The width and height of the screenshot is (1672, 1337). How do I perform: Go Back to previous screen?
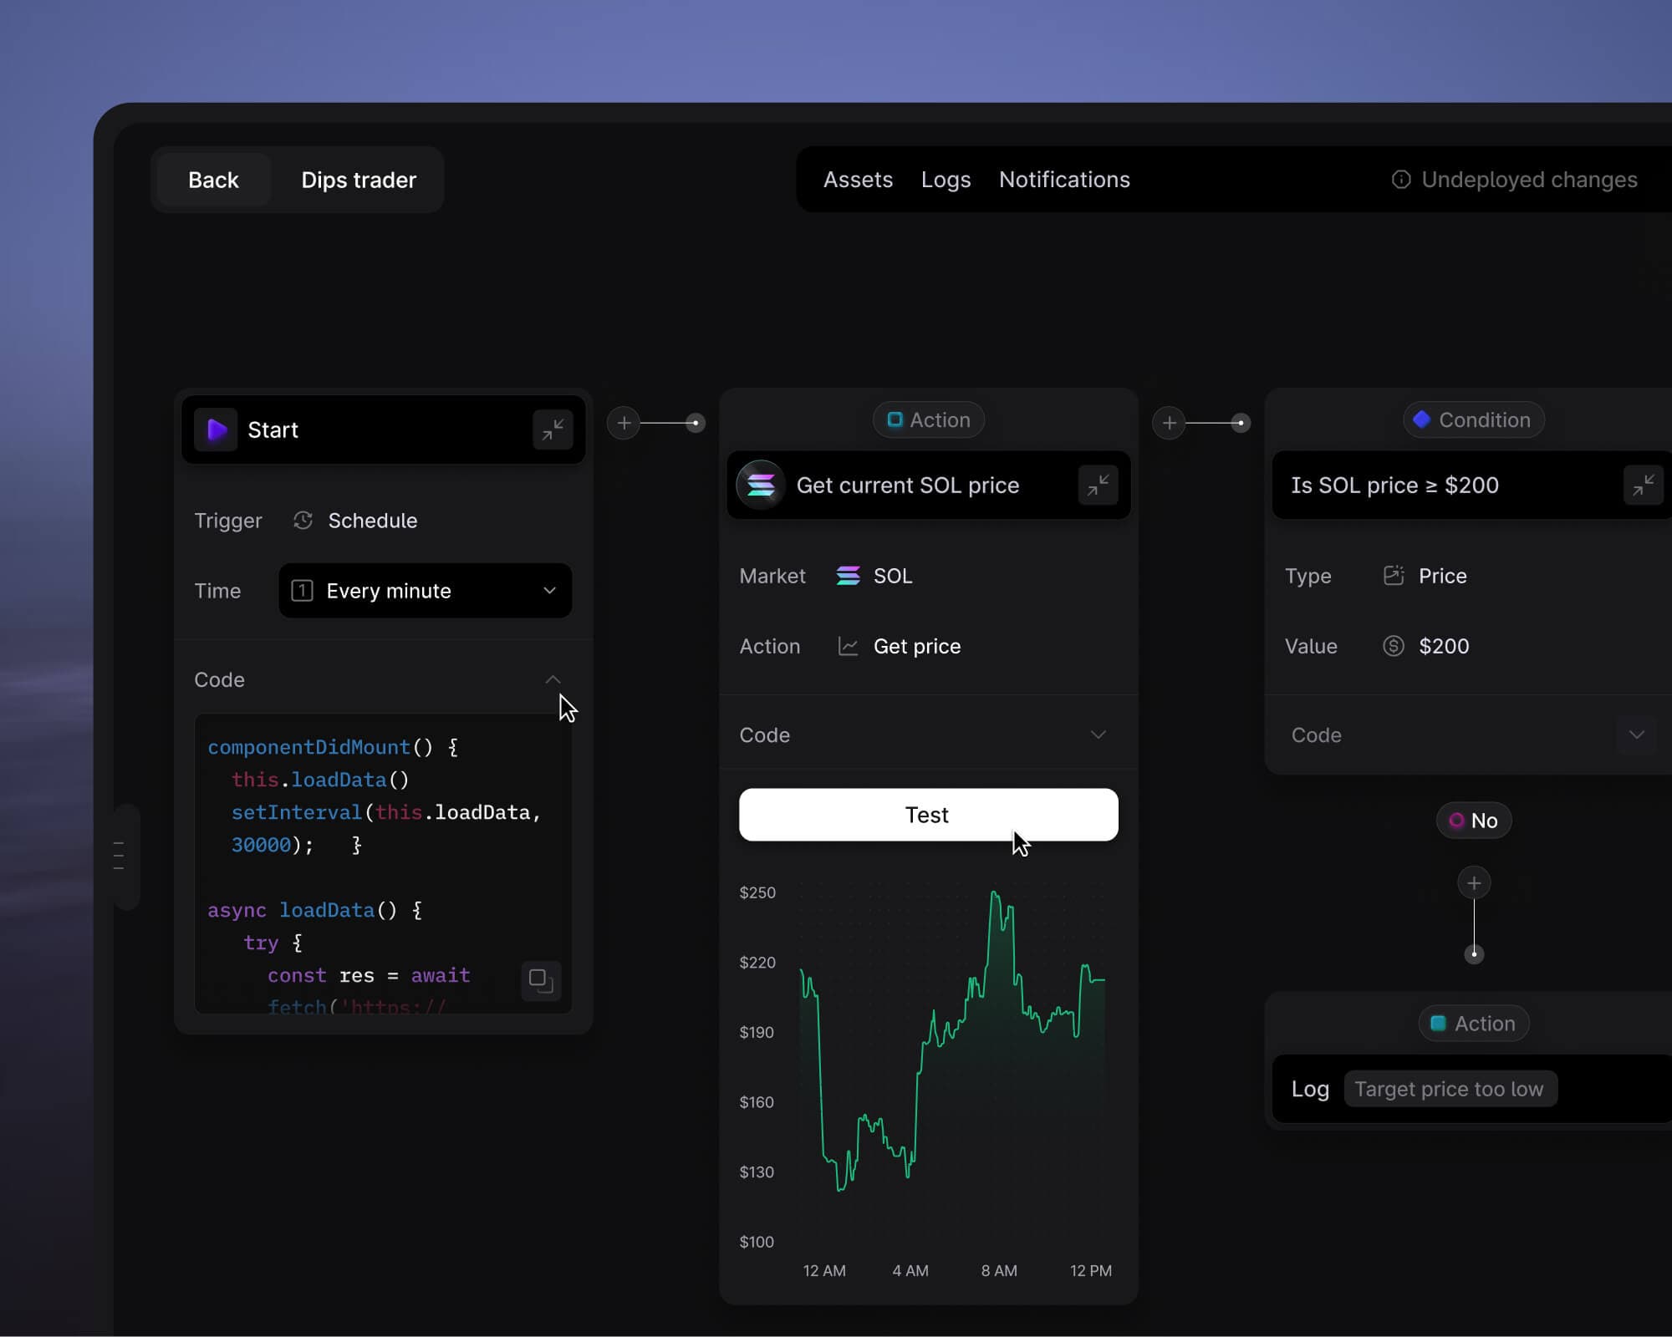[x=213, y=180]
